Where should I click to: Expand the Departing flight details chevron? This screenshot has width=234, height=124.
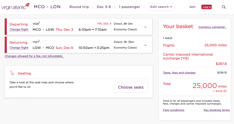pyautogui.click(x=146, y=27)
